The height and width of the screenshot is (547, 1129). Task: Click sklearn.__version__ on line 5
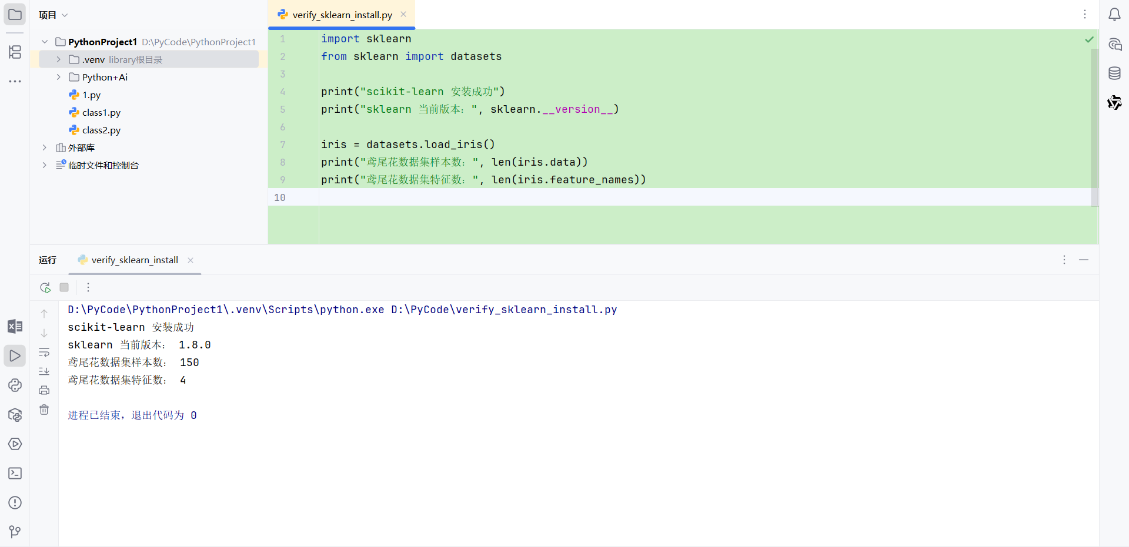pyautogui.click(x=553, y=109)
